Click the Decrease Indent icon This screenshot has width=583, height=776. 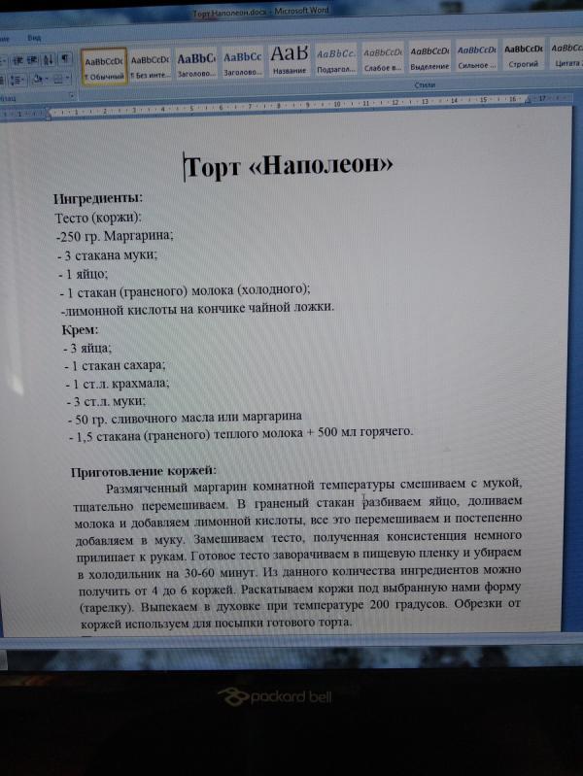[x=17, y=60]
